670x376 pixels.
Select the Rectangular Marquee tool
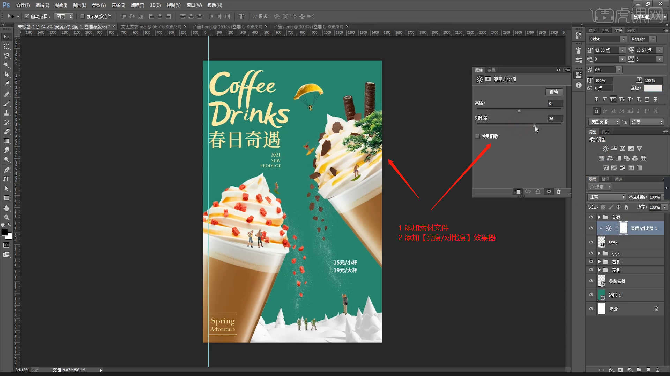[x=7, y=46]
